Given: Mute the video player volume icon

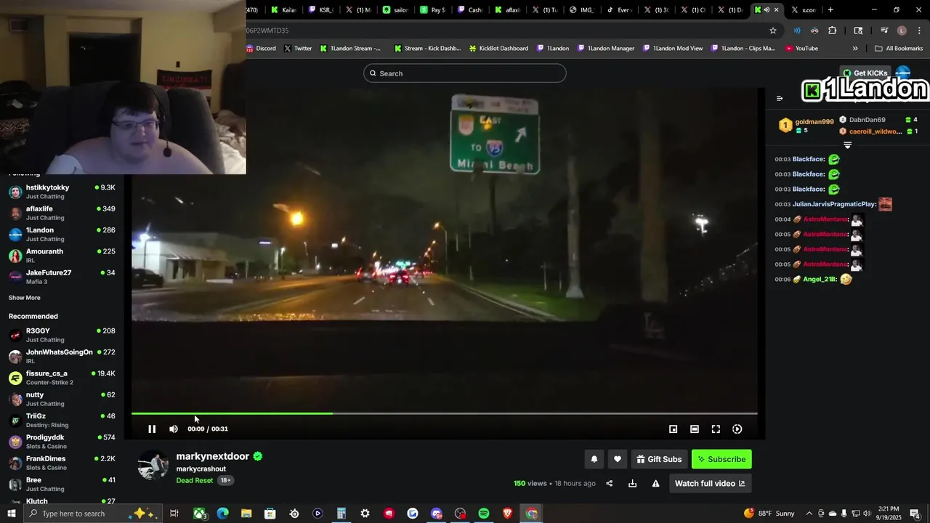Looking at the screenshot, I should pos(174,429).
